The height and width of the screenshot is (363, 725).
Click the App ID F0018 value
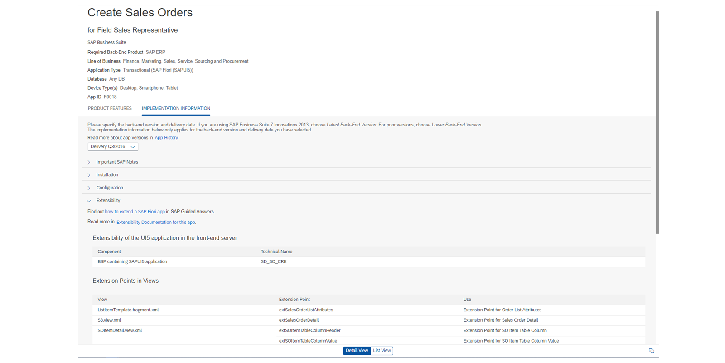pos(110,97)
